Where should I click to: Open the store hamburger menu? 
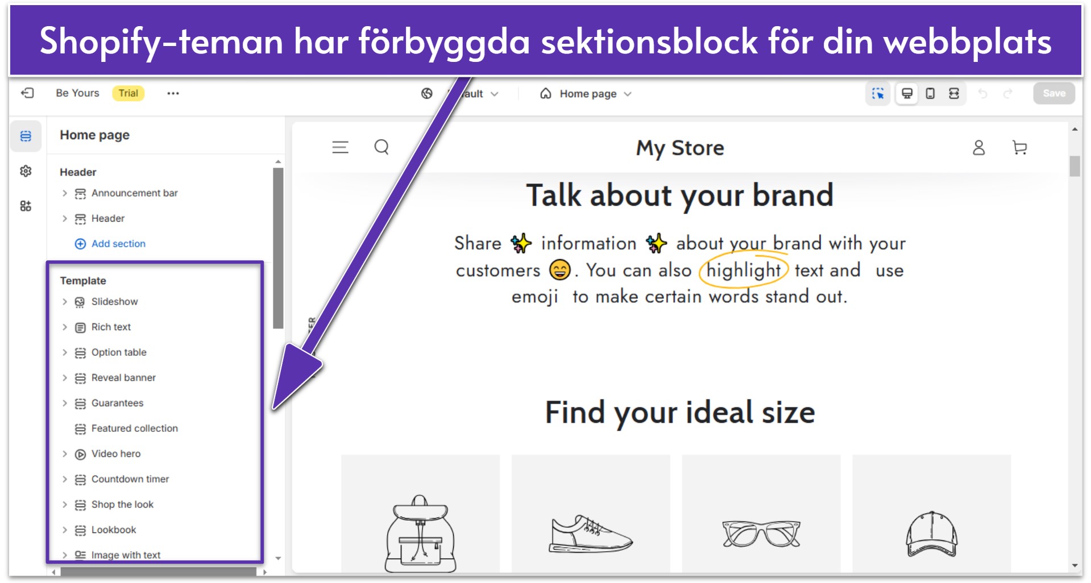click(340, 148)
